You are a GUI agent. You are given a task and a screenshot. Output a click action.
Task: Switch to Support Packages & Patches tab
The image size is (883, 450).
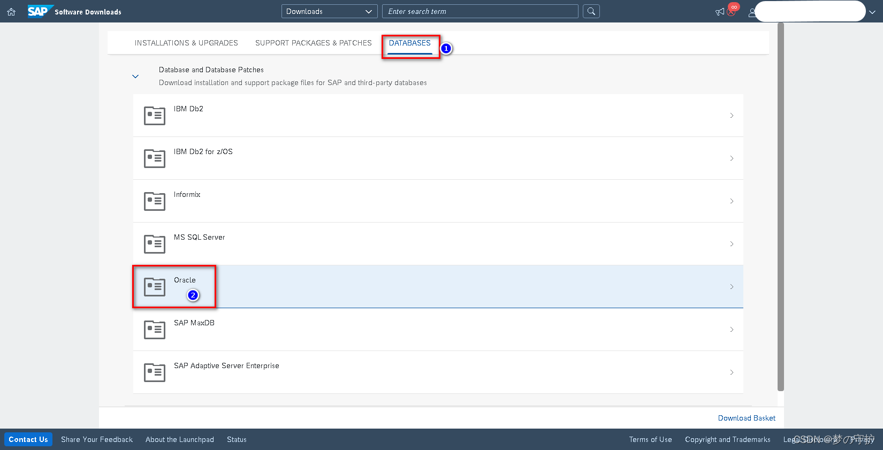pos(313,43)
